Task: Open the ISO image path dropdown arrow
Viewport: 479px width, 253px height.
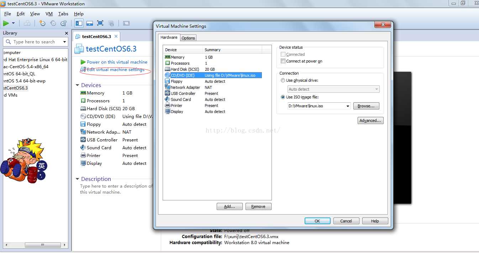Action: tap(348, 106)
